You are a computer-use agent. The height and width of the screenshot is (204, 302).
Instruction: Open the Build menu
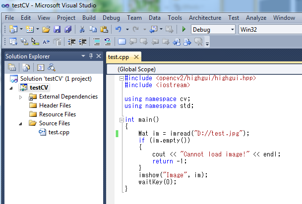coord(89,18)
